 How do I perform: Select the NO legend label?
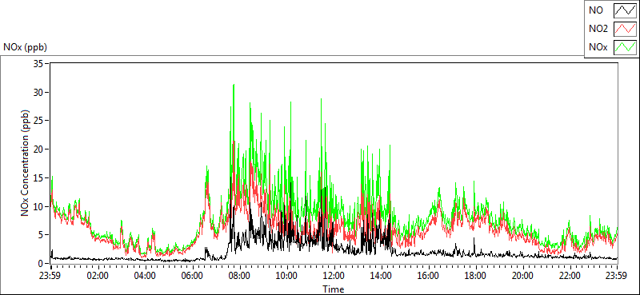click(595, 10)
